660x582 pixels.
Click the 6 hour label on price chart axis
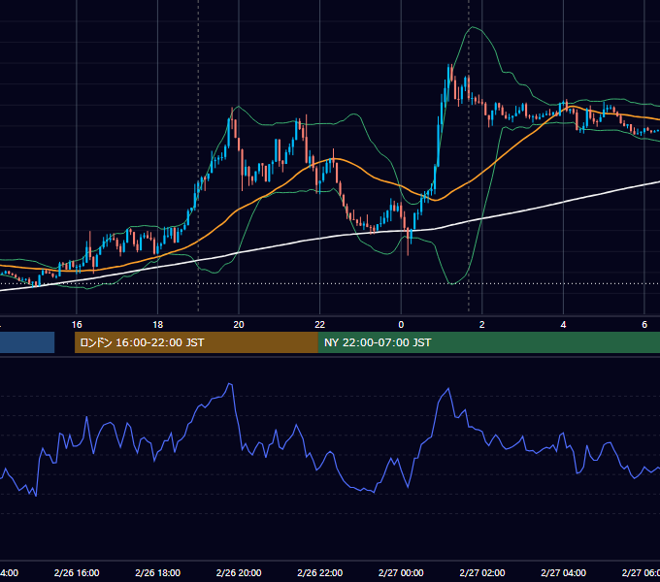coord(644,325)
